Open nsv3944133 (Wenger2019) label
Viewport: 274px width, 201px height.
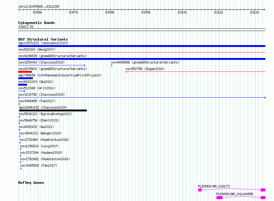(40, 133)
